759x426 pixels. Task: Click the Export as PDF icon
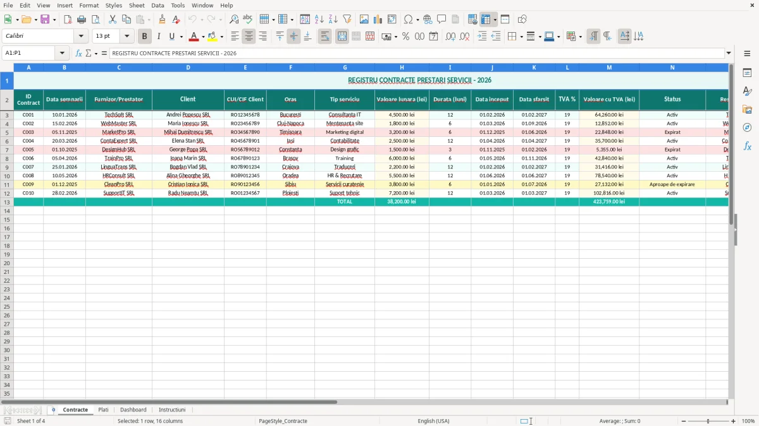(x=68, y=20)
